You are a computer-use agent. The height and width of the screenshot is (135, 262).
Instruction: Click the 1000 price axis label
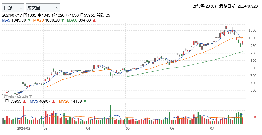point(252,38)
